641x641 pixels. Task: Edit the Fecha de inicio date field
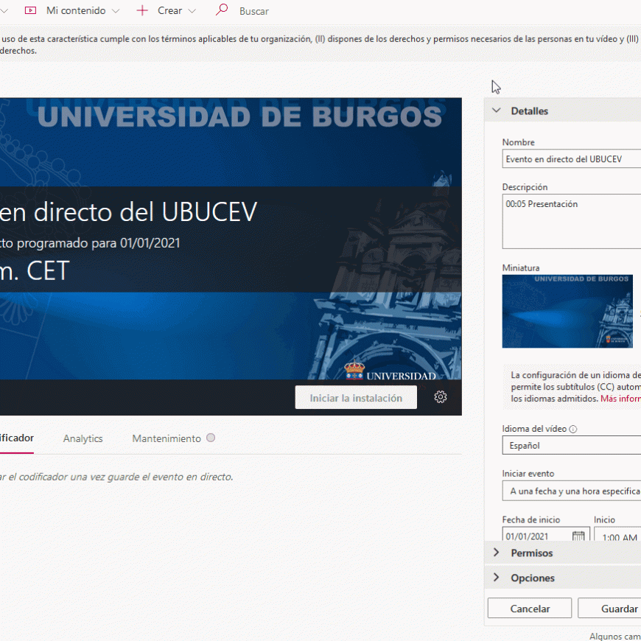546,534
